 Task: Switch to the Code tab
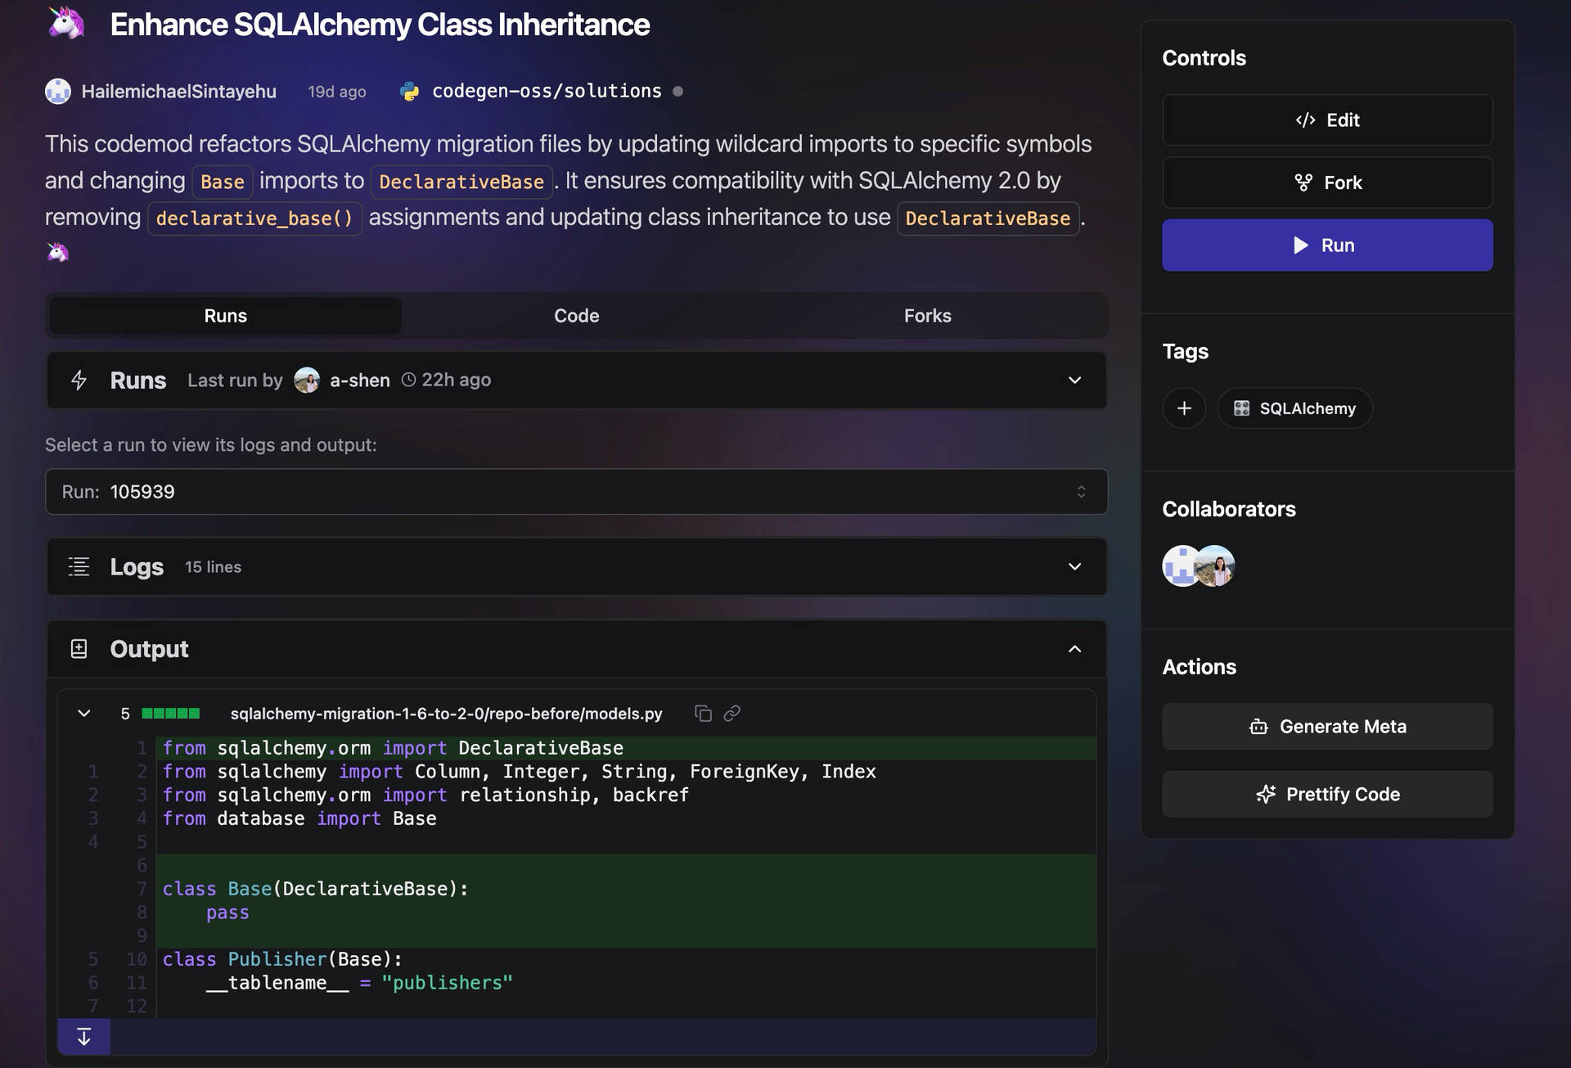click(x=576, y=316)
